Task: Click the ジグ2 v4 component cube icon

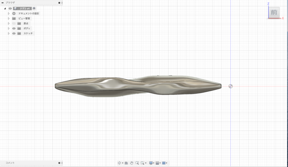Action: (x=15, y=8)
